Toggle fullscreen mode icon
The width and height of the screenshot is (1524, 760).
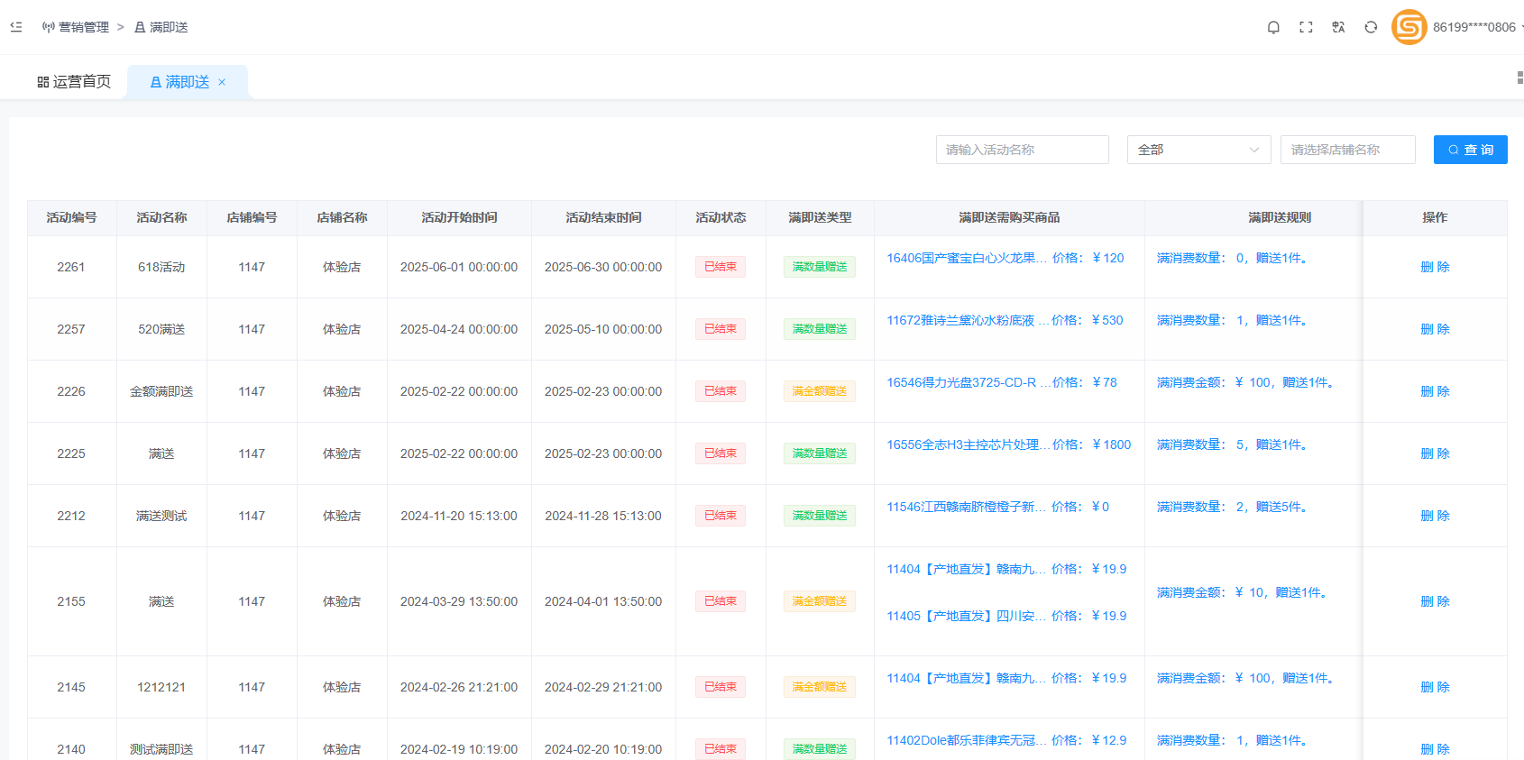(x=1306, y=27)
